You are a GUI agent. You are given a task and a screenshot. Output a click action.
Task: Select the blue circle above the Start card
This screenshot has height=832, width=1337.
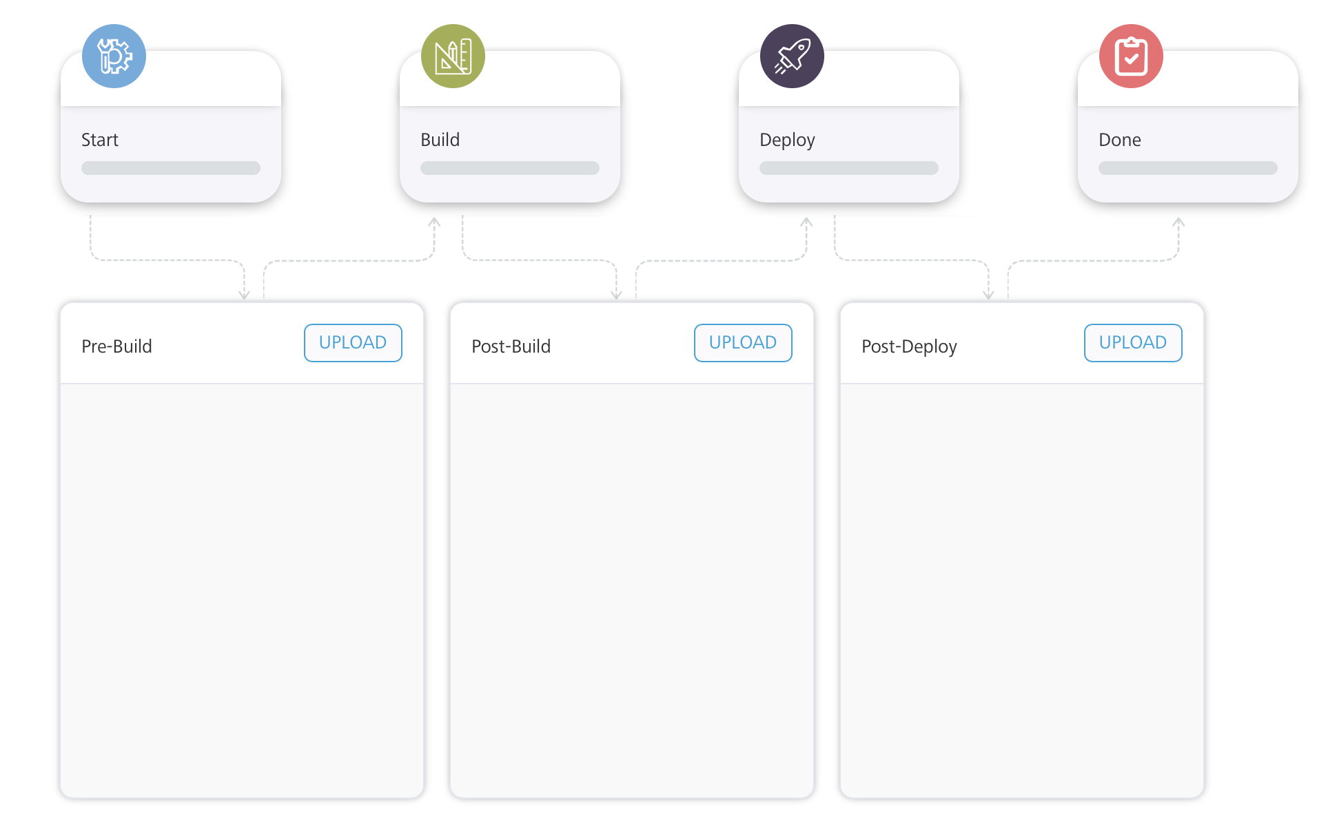tap(113, 56)
